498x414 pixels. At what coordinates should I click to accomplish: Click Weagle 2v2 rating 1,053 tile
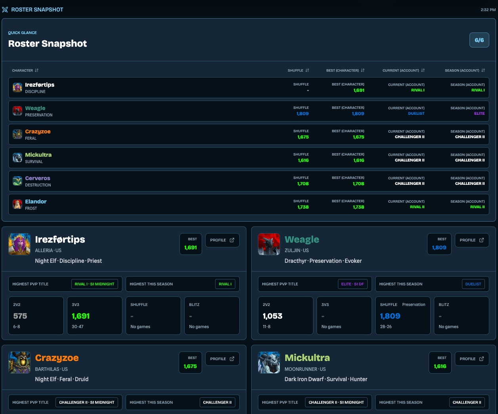[x=286, y=316]
